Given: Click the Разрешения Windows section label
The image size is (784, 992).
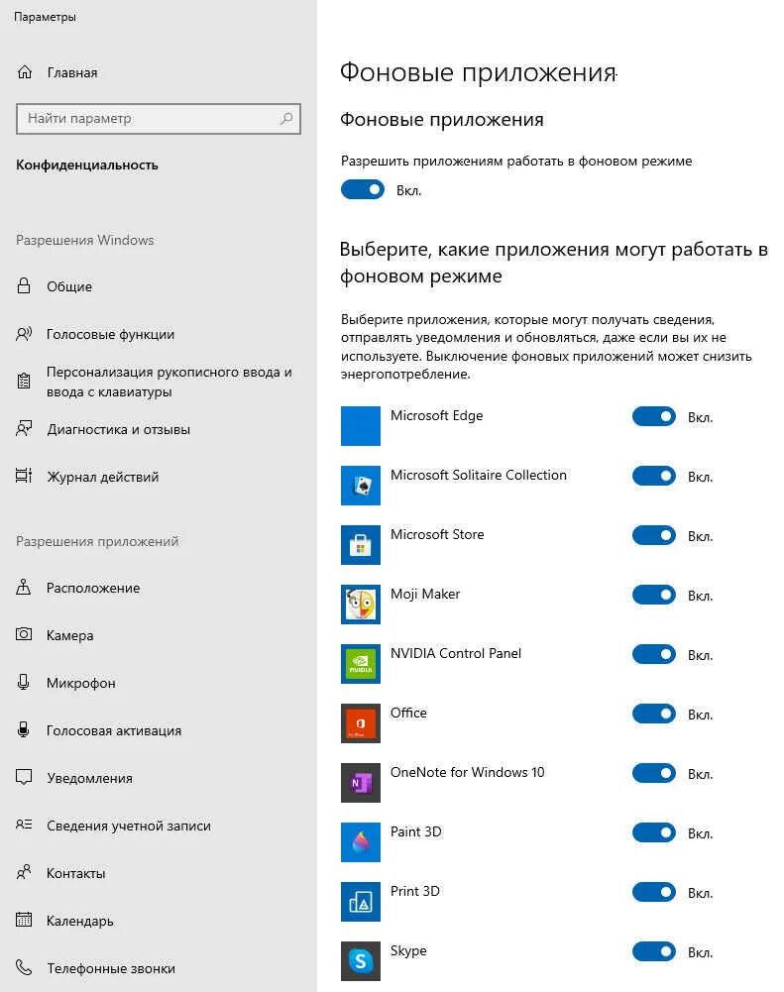Looking at the screenshot, I should (85, 240).
